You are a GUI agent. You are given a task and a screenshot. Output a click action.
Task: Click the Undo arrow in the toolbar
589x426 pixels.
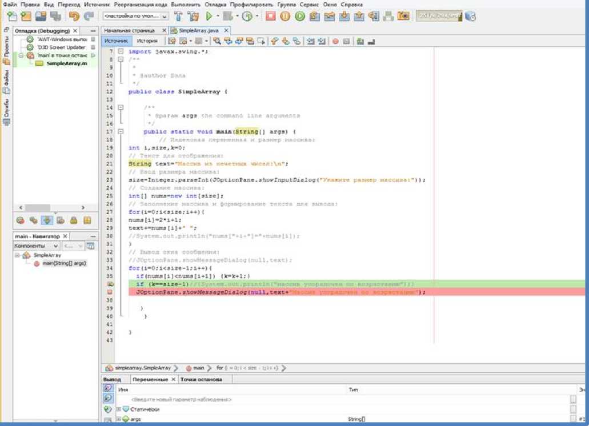[74, 17]
